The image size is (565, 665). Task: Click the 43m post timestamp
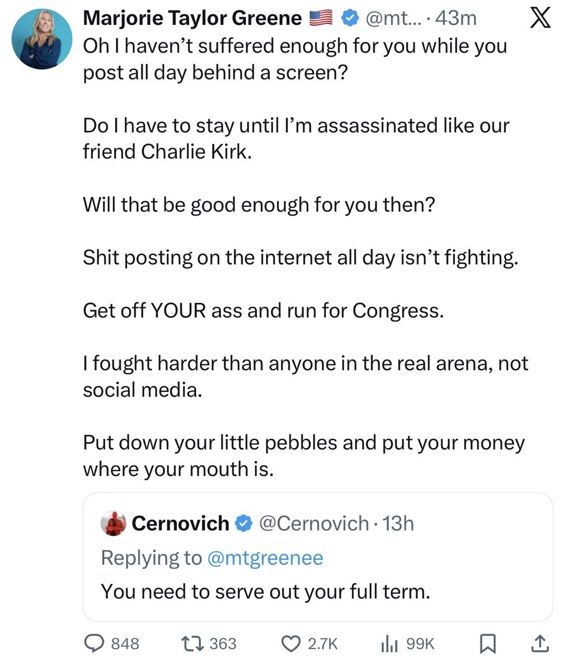456,19
